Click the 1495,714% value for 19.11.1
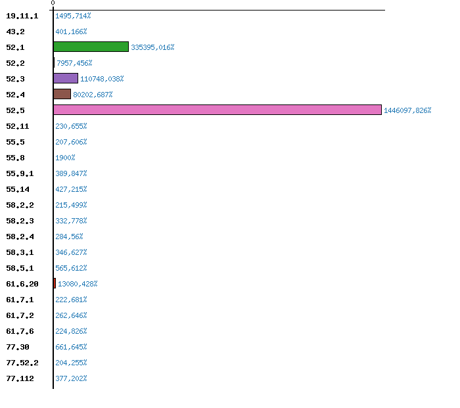Image resolution: width=460 pixels, height=408 pixels. (x=73, y=16)
